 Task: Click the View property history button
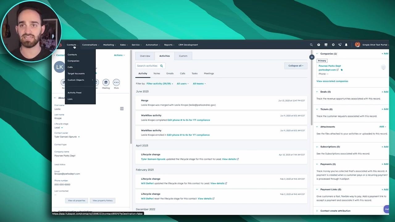click(x=102, y=200)
